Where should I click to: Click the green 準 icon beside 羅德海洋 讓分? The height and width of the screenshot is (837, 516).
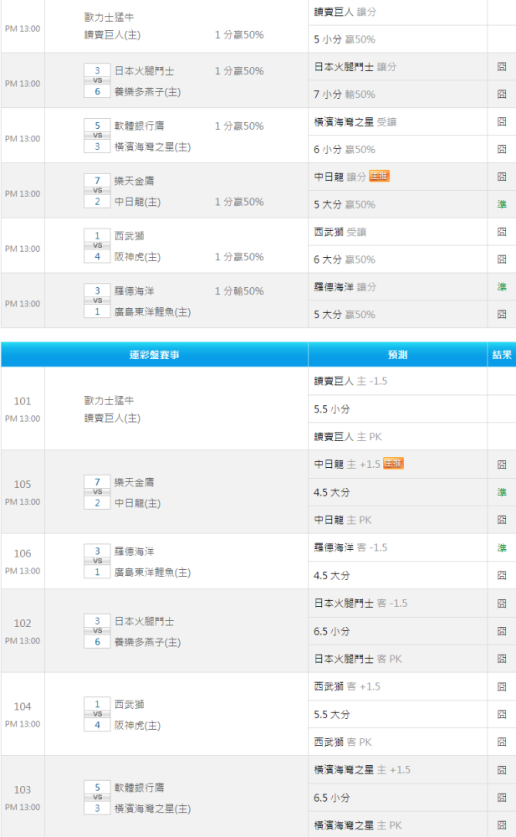[502, 286]
